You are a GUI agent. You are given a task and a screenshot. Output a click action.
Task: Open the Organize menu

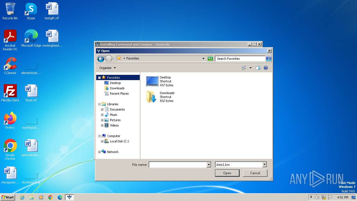tap(107, 68)
